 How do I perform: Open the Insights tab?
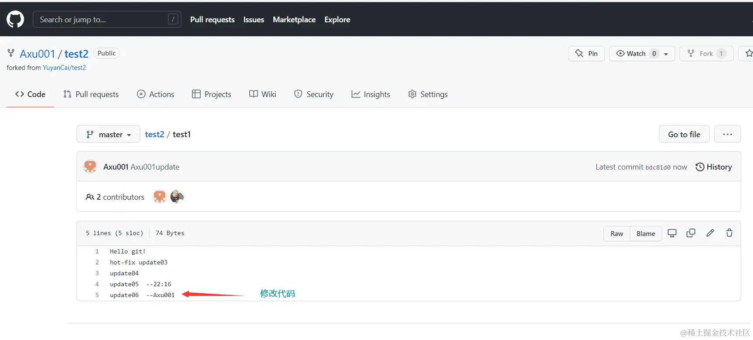pos(371,94)
